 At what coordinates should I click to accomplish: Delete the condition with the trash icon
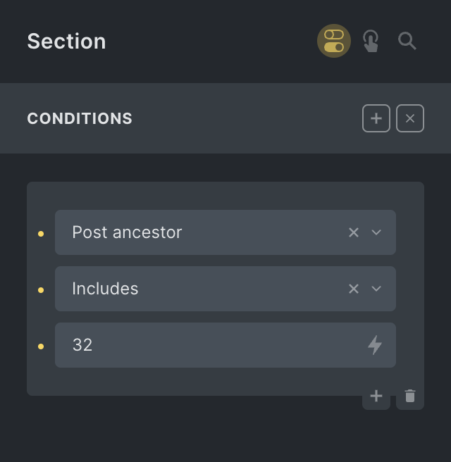pyautogui.click(x=410, y=396)
